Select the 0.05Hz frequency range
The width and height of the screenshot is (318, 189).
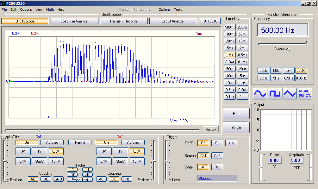tap(301, 78)
